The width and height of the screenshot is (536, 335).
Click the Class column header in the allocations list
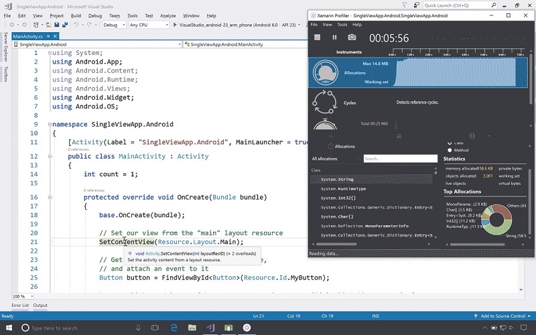click(x=316, y=170)
